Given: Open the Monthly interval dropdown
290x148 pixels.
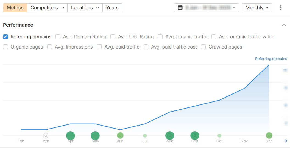Looking at the screenshot, I should point(257,8).
